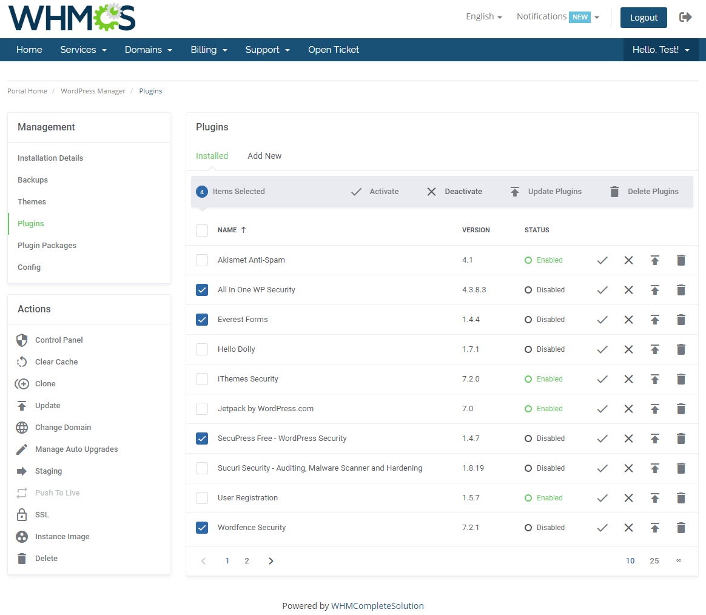Select the Clone action in the sidebar
Screen dimensions: 706x615
pyautogui.click(x=22, y=383)
